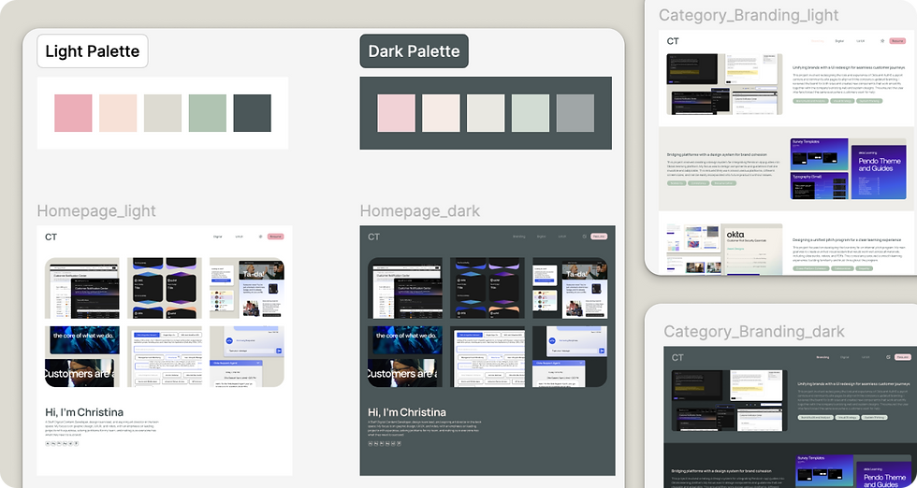The image size is (917, 488).
Task: Open Customer Notification Center thumbnail in Homepage_light
Action: 82,288
